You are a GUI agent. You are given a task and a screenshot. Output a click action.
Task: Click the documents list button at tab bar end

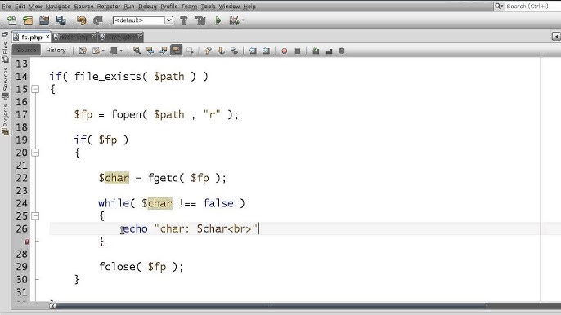[x=556, y=37]
